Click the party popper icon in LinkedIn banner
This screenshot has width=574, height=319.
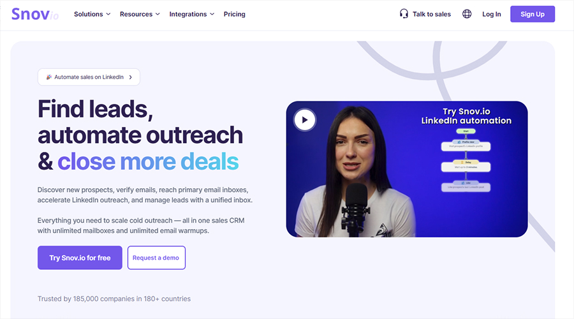tap(48, 77)
